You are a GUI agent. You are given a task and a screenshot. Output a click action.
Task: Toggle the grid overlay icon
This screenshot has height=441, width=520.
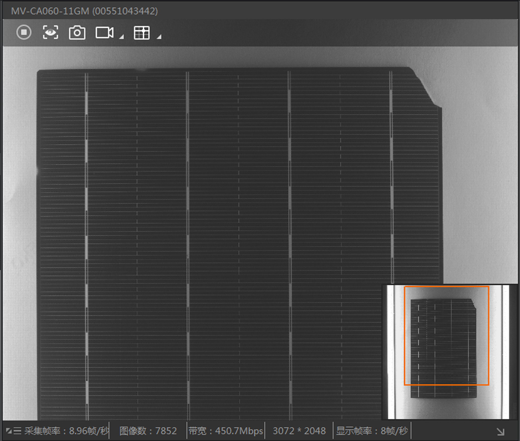(142, 33)
